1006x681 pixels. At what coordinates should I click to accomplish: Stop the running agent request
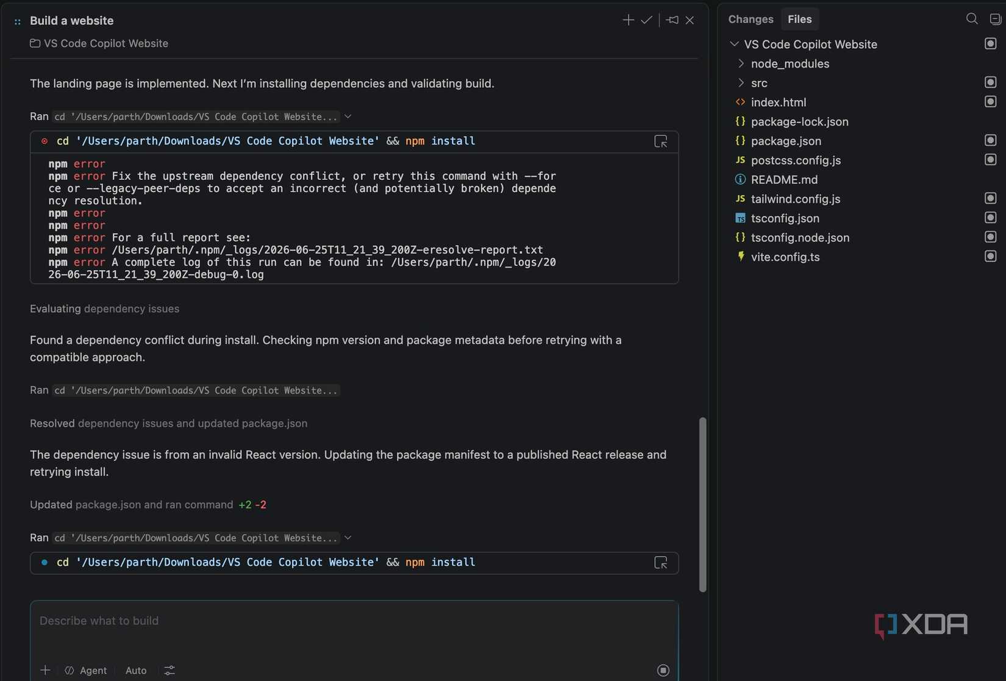(x=663, y=670)
